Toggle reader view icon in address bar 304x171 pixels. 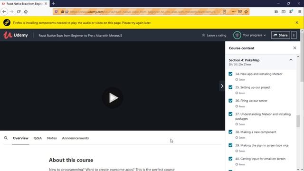point(224,11)
